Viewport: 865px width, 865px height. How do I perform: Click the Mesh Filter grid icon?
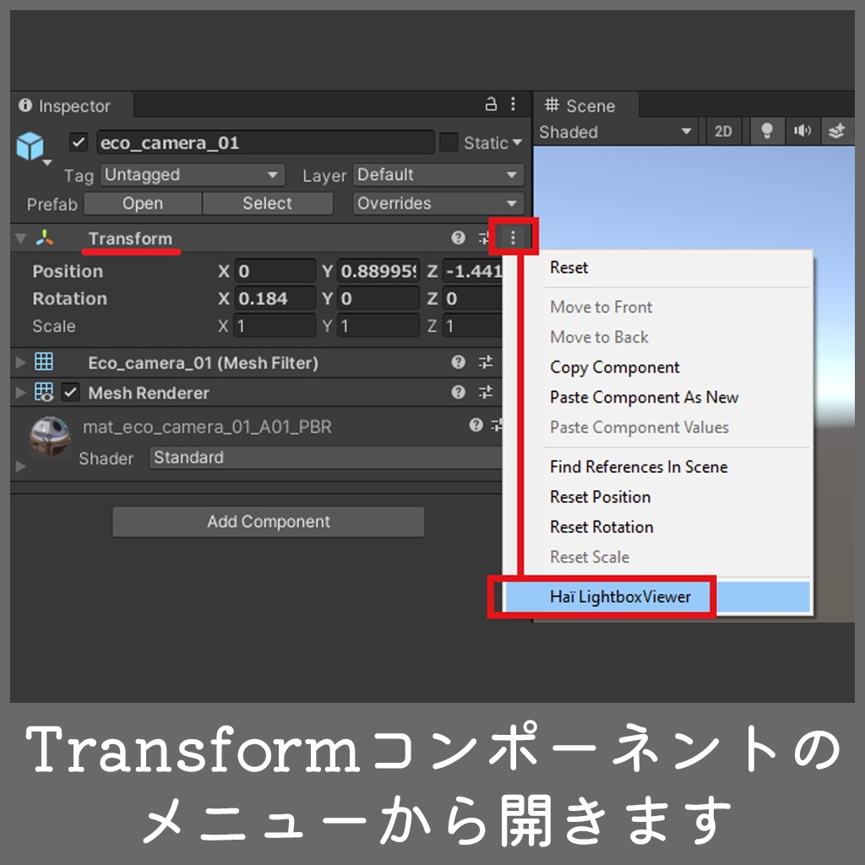point(44,362)
